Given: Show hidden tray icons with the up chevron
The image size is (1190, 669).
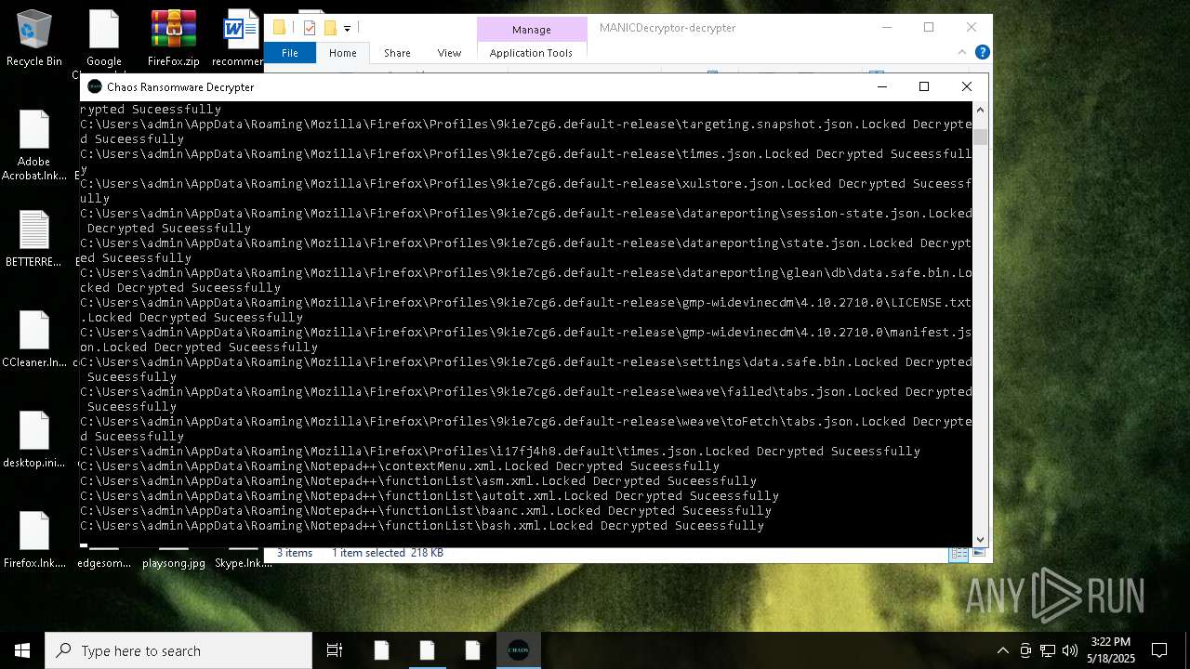Looking at the screenshot, I should pyautogui.click(x=1002, y=650).
